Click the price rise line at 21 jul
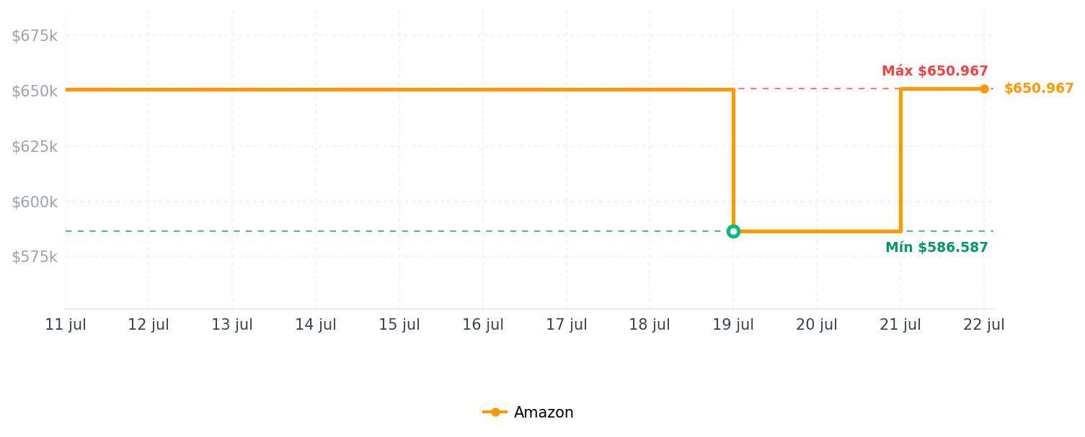The image size is (1085, 437). [900, 160]
